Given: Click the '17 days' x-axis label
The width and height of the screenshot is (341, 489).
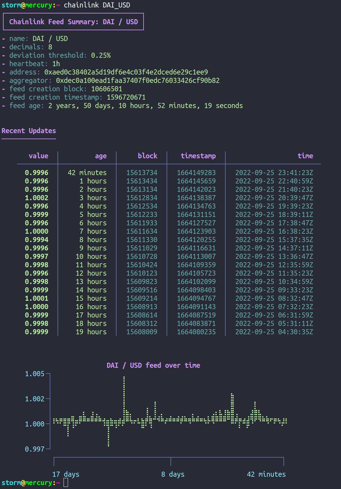Looking at the screenshot, I should [x=66, y=474].
